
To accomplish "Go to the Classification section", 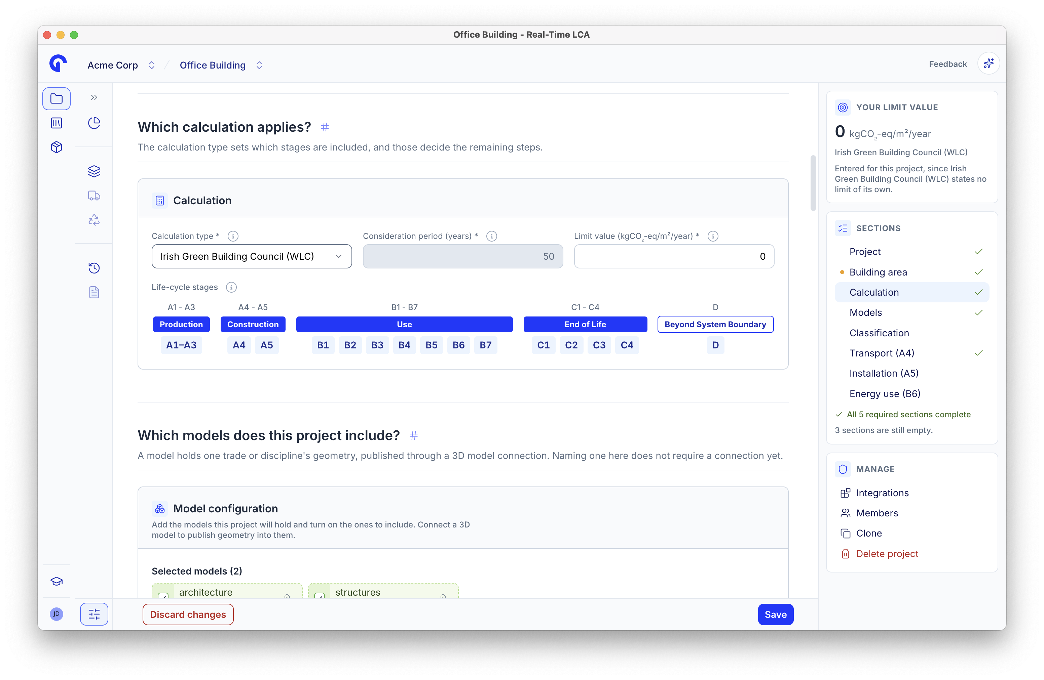I will [911, 333].
